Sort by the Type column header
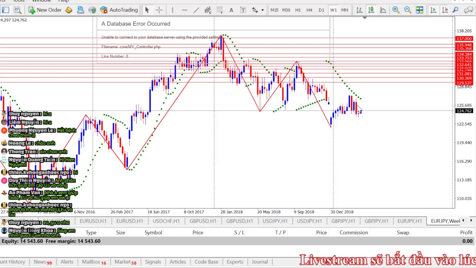Screen dimensions: 476x268 pos(91,232)
